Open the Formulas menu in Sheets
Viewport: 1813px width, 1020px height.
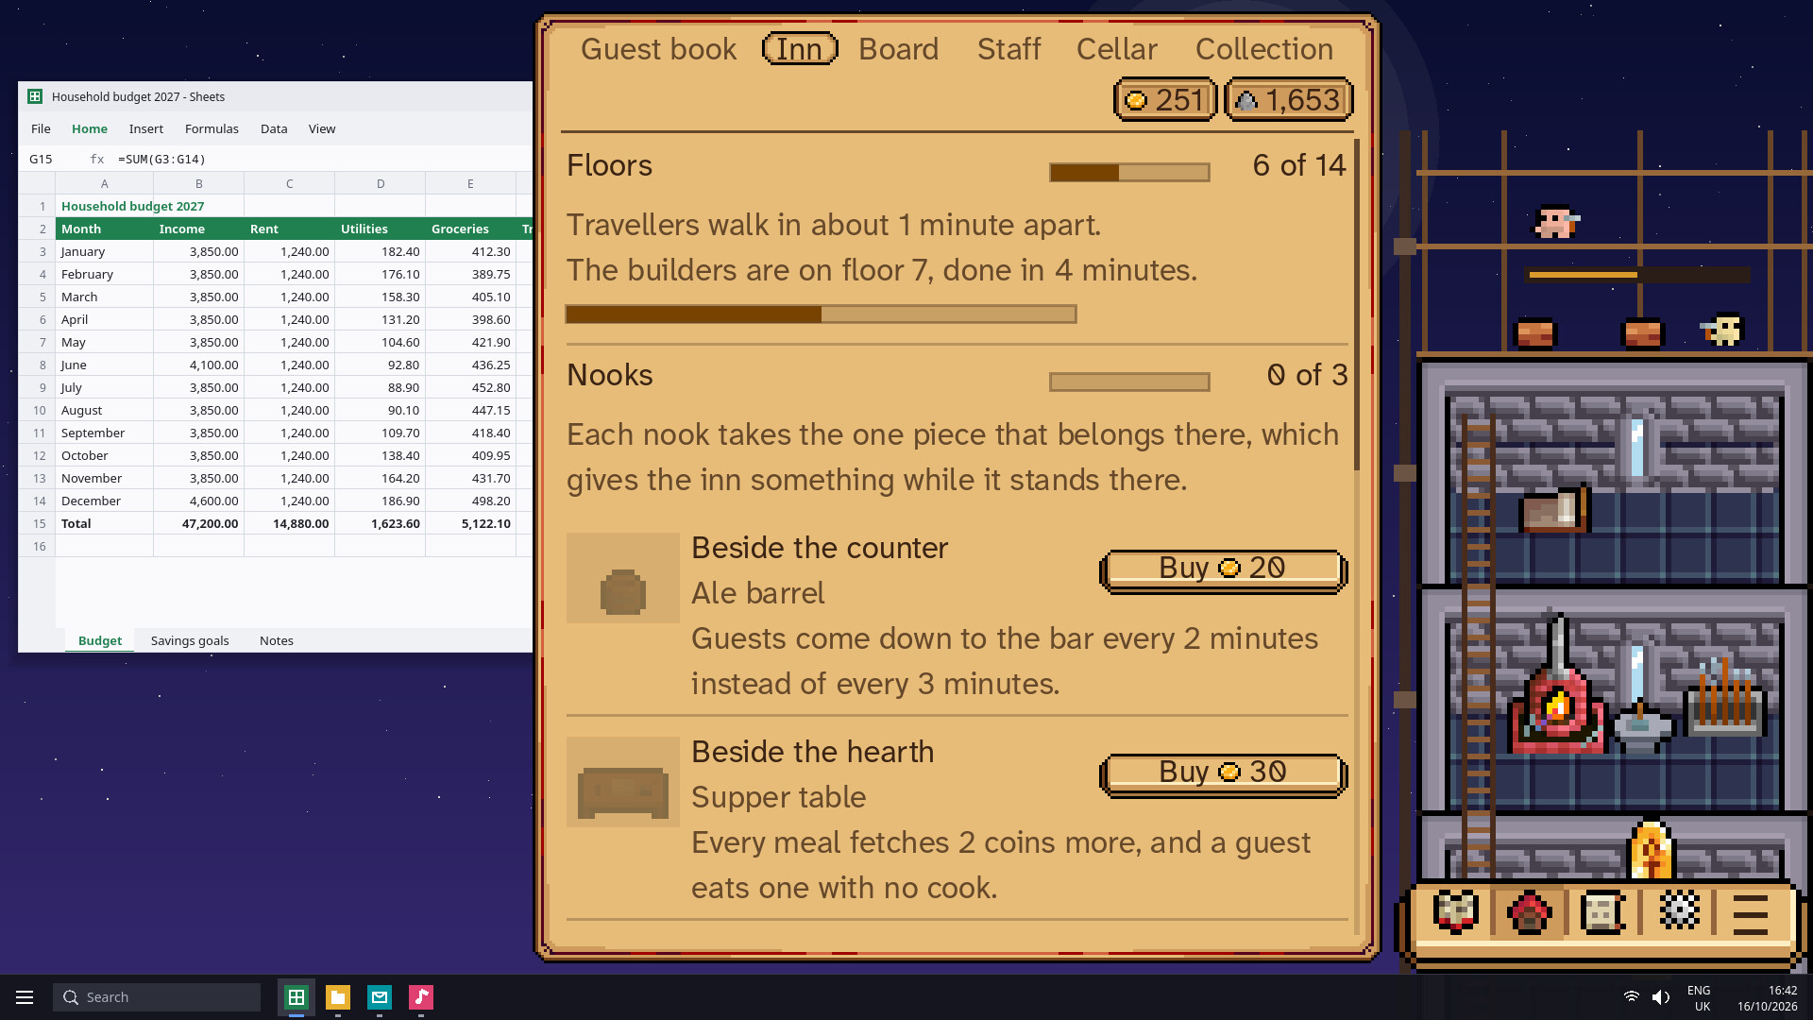coord(212,128)
